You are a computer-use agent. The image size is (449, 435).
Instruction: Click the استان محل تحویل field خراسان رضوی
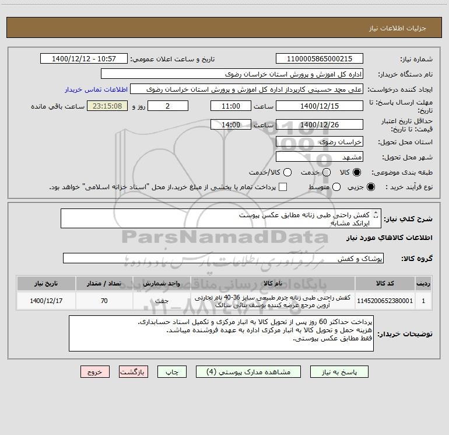pyautogui.click(x=320, y=141)
